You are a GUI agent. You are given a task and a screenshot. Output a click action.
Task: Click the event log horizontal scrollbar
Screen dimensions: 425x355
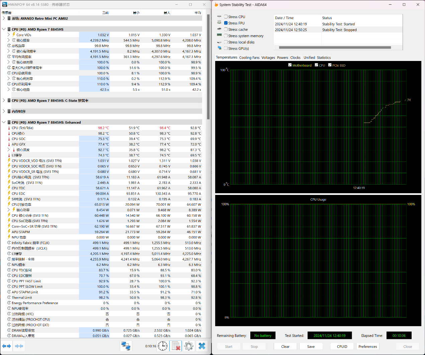point(335,48)
